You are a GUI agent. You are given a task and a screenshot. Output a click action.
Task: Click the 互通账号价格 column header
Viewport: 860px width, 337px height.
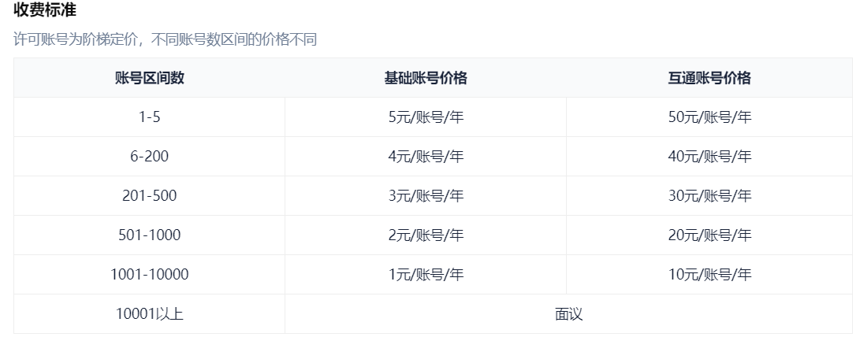tap(709, 78)
